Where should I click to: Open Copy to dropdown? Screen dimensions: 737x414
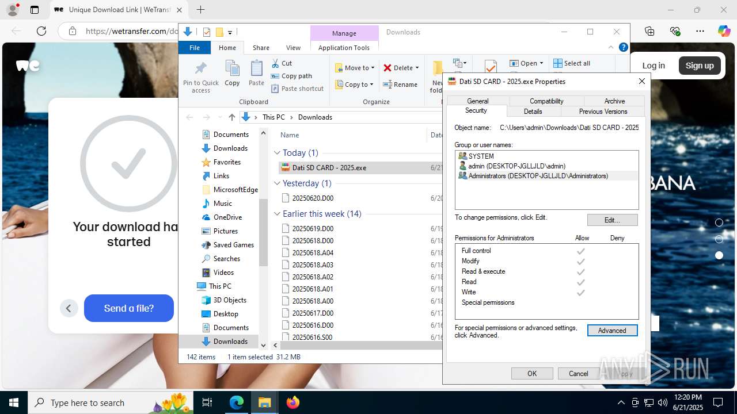(355, 85)
